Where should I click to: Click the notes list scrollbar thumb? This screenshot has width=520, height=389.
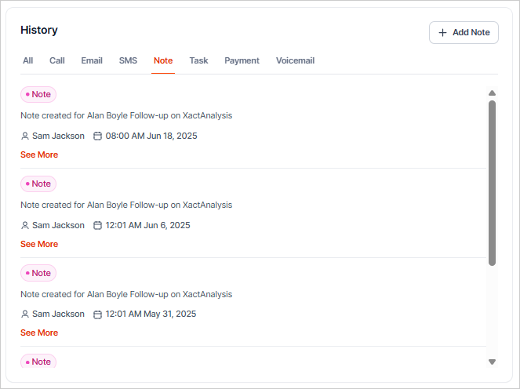pos(492,182)
